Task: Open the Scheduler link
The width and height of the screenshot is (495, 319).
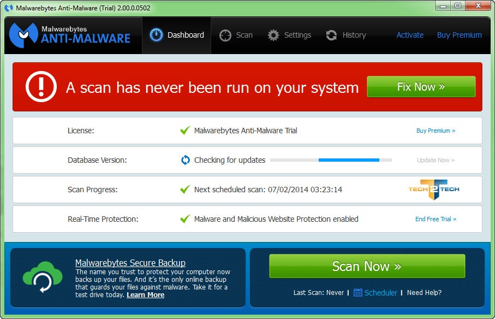Action: [380, 293]
